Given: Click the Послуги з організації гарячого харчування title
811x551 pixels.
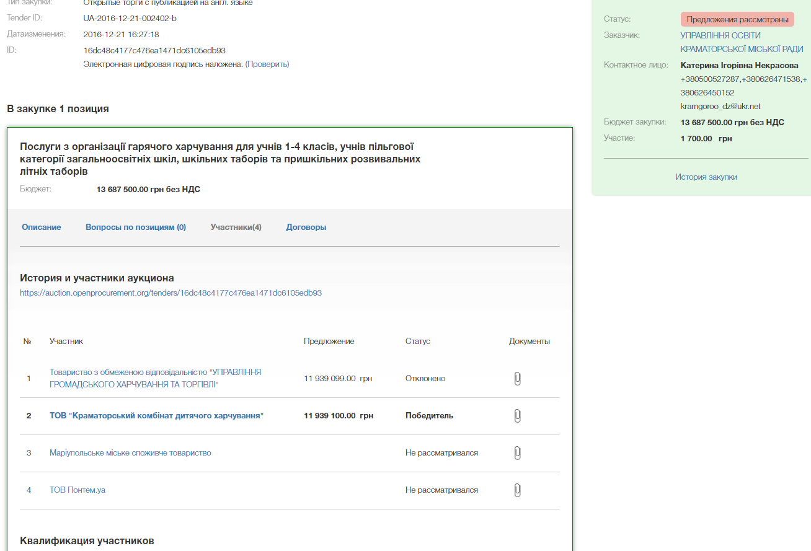Looking at the screenshot, I should [x=220, y=159].
